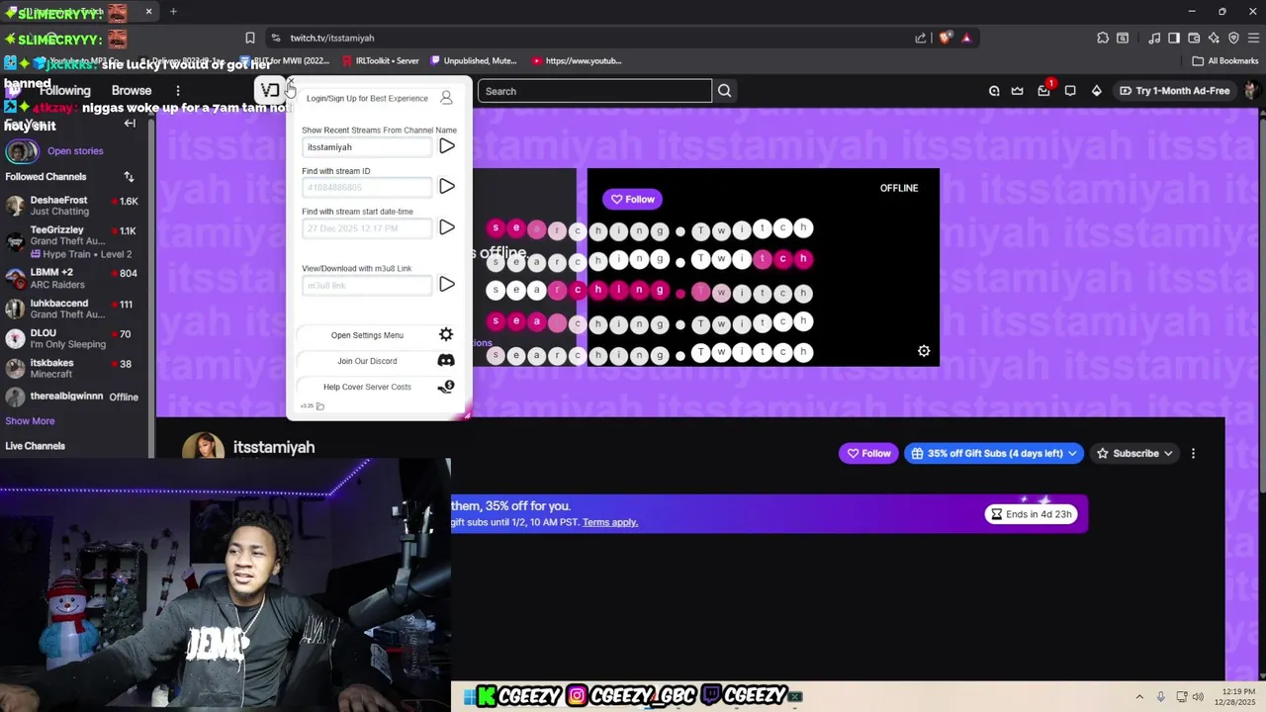Click the login user profile icon in popup
Viewport: 1266px width, 712px height.
tap(446, 98)
